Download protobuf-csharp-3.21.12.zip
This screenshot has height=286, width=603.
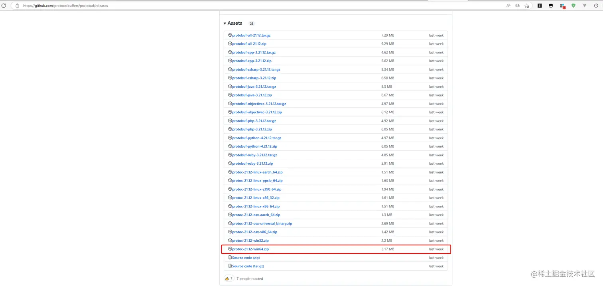click(254, 78)
